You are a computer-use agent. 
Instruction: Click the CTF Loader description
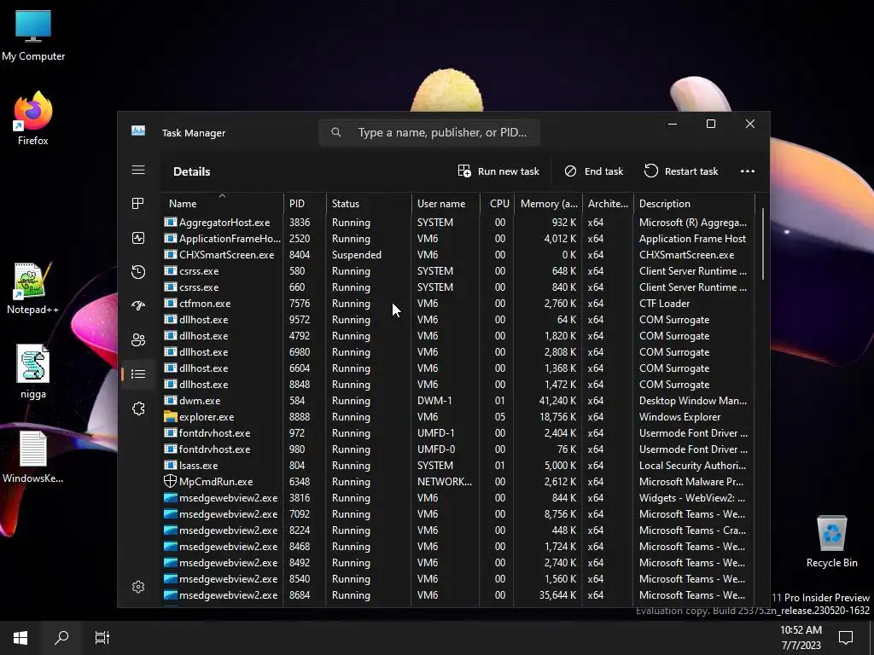(664, 303)
